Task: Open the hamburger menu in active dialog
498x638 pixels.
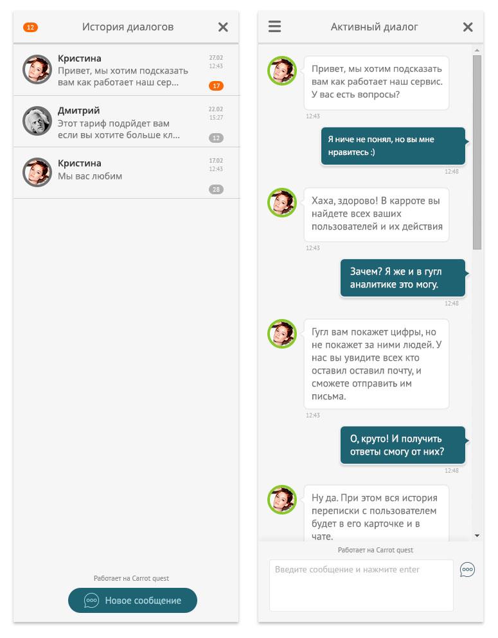Action: (274, 26)
